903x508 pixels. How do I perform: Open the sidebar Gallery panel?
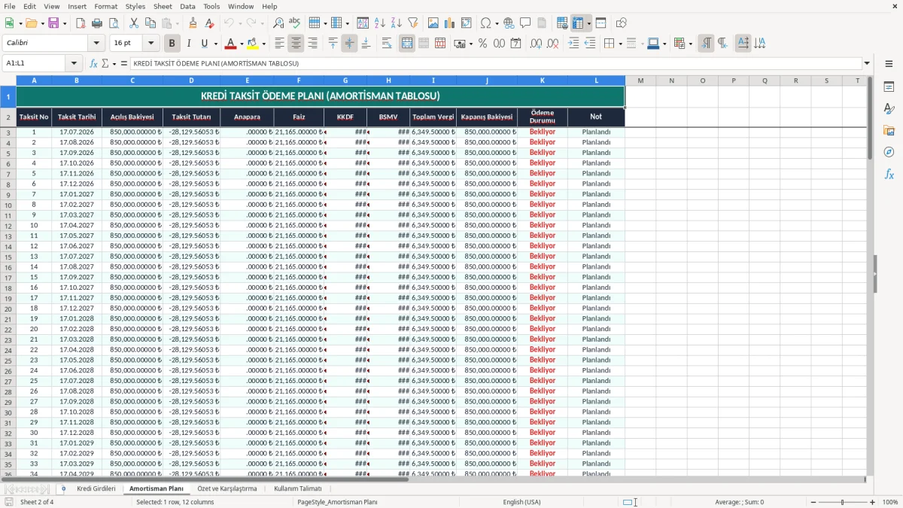[889, 130]
